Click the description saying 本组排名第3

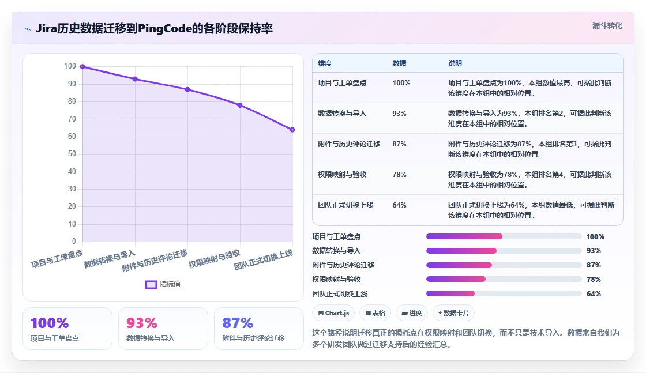point(530,149)
